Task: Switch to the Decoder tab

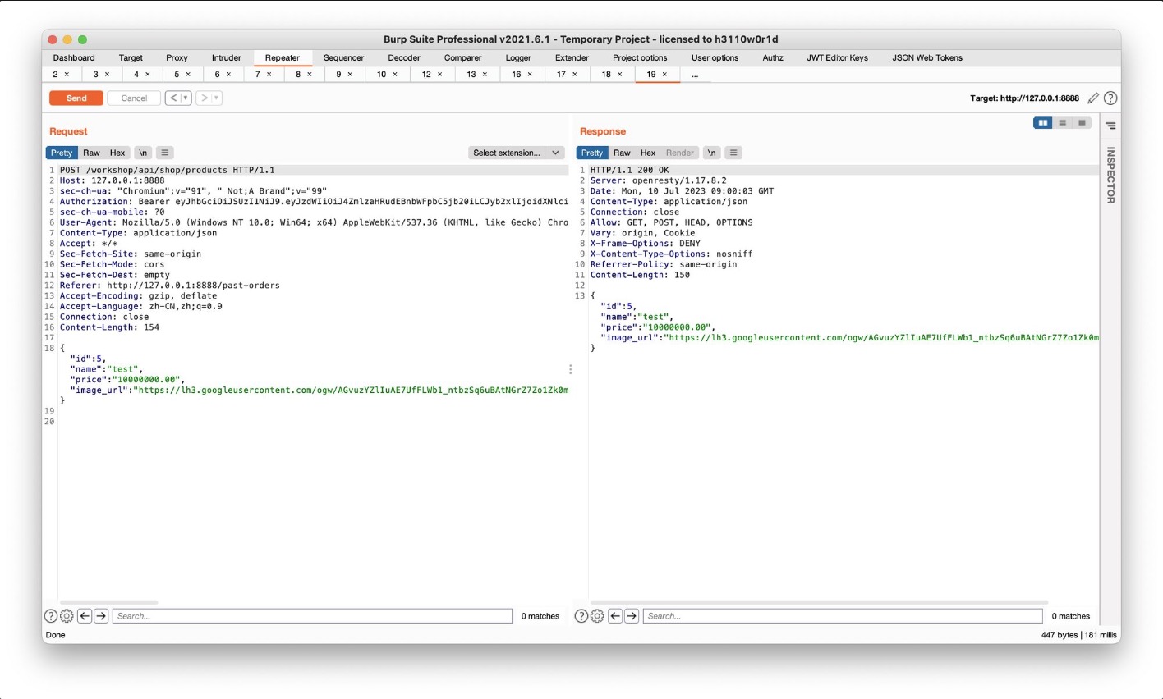Action: coord(404,58)
